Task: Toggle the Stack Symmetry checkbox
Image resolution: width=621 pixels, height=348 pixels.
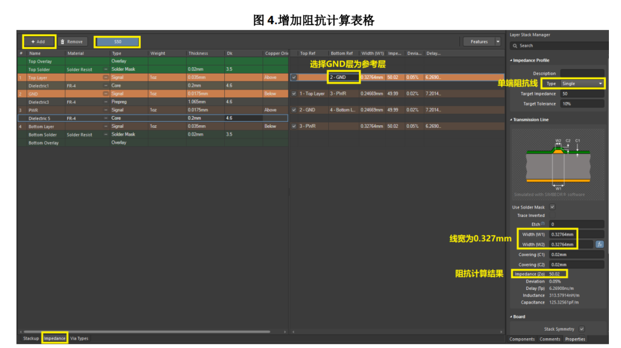Action: point(581,329)
